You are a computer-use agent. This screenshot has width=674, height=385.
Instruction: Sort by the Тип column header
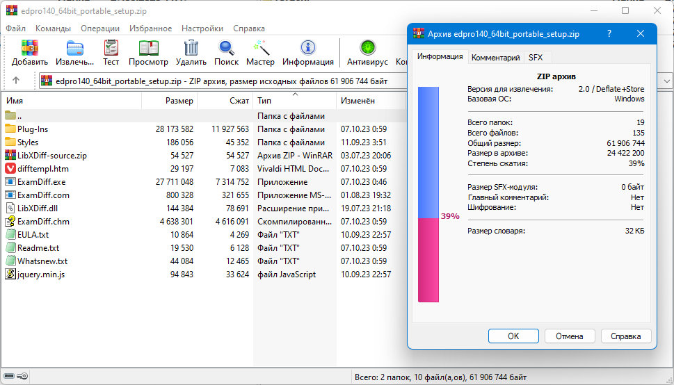294,101
